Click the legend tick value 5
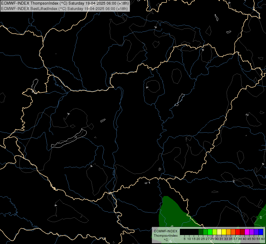 pos(184,239)
